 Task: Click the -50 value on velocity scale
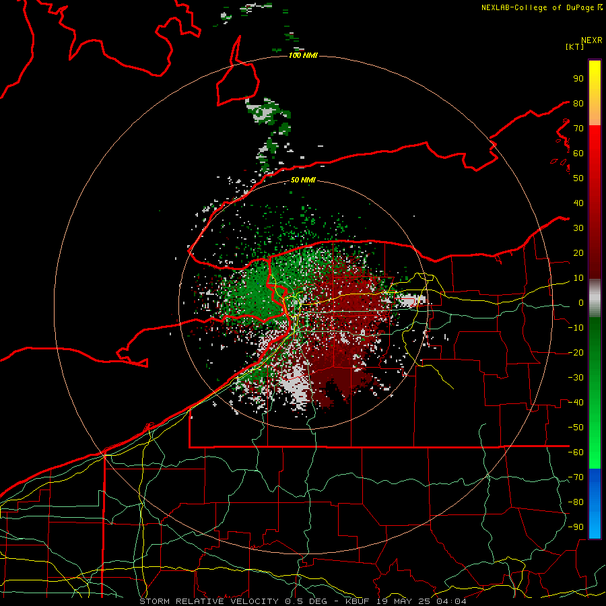[x=576, y=428]
